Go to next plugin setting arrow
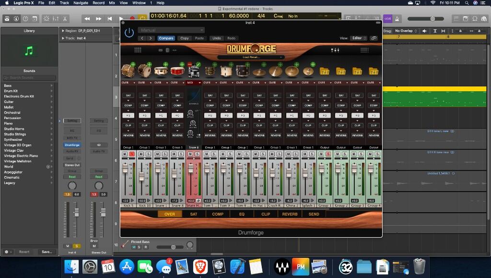This screenshot has height=278, width=491. point(151,38)
